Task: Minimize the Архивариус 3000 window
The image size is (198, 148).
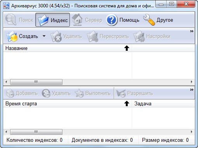Action: pyautogui.click(x=161, y=4)
